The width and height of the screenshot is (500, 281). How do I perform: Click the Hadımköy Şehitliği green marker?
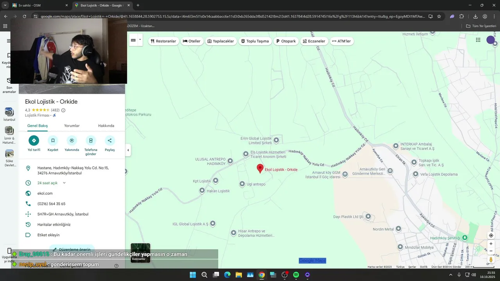click(x=464, y=238)
